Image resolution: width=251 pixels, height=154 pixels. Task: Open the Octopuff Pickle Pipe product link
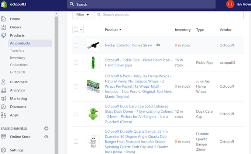pos(138,63)
